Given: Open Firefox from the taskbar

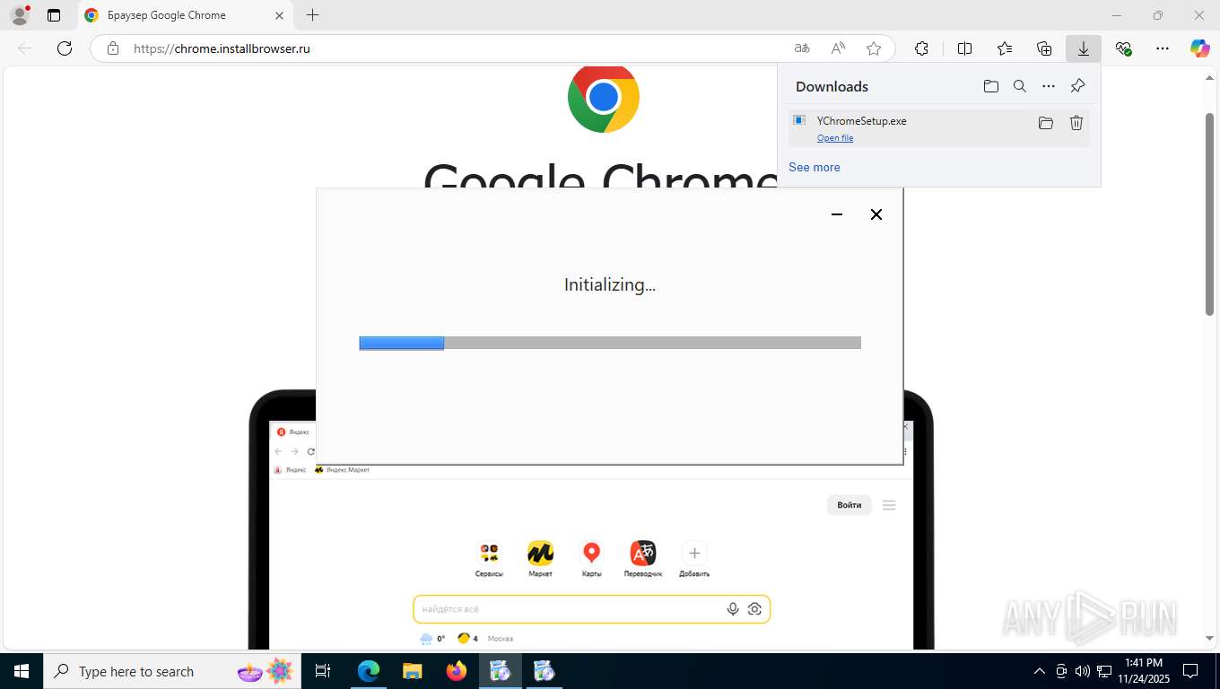Looking at the screenshot, I should point(457,671).
